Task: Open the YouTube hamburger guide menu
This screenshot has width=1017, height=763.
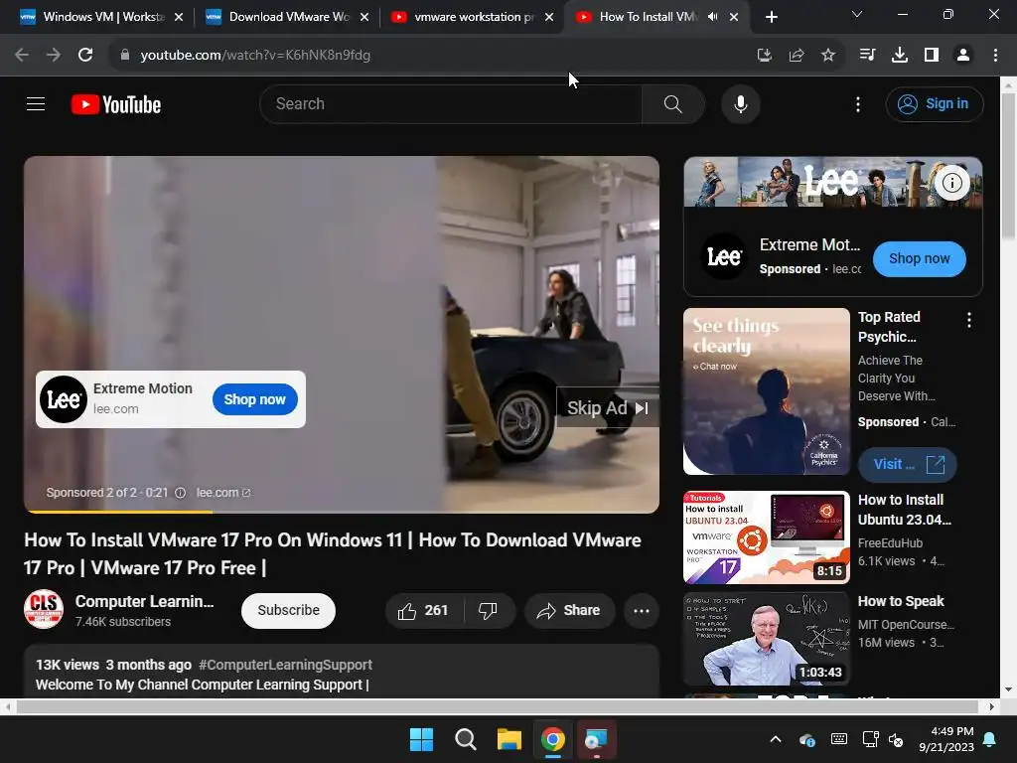Action: [36, 103]
